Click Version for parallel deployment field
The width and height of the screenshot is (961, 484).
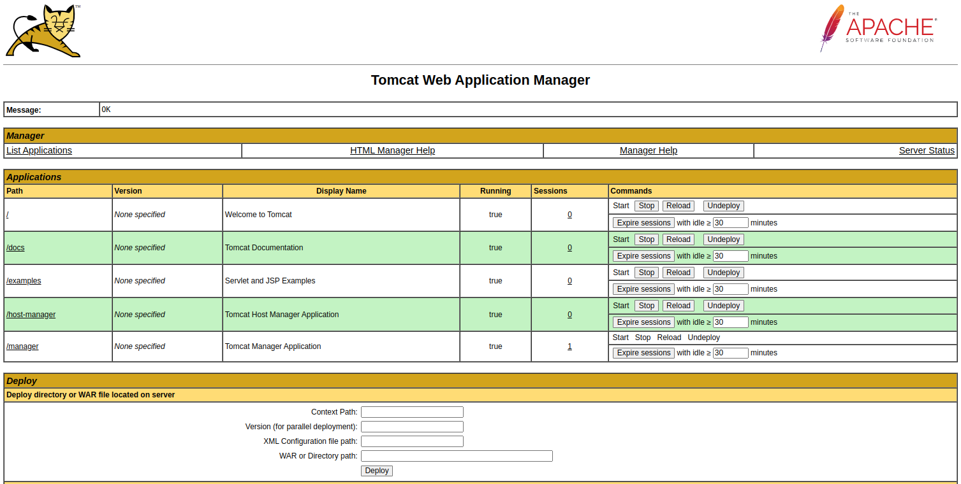412,427
